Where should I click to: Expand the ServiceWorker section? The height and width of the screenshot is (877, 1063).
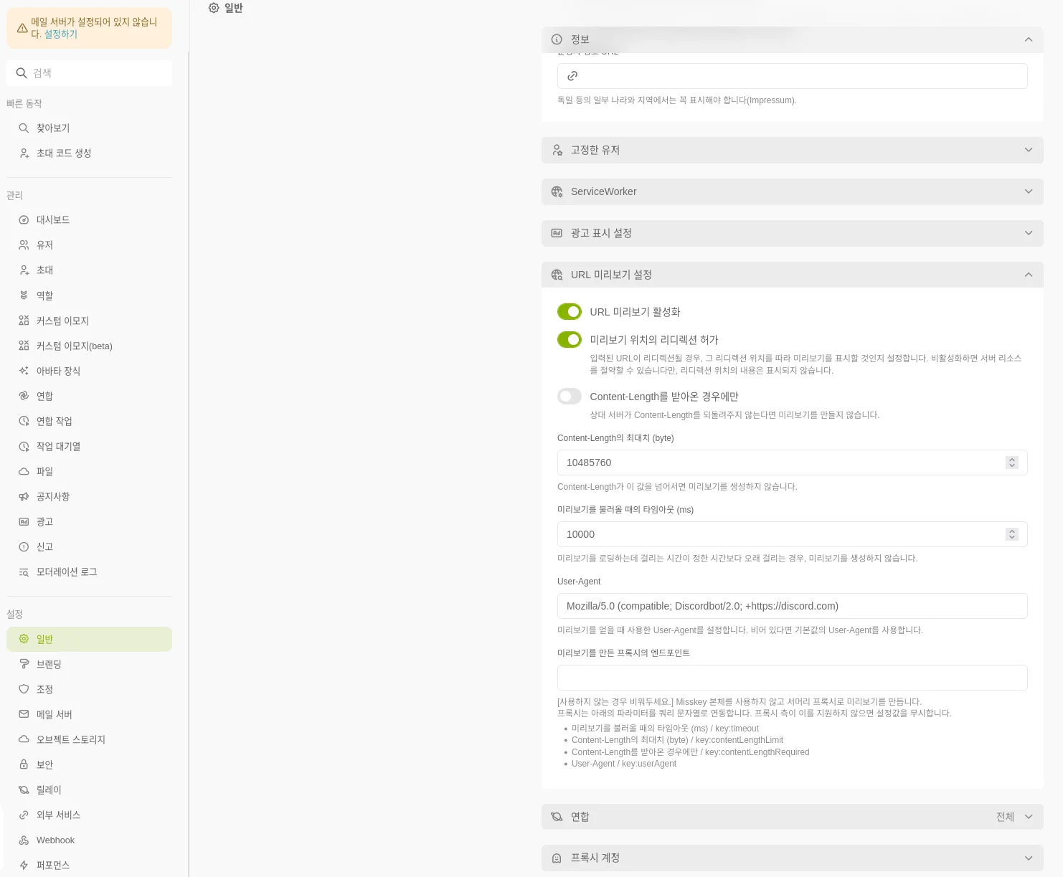(x=792, y=191)
